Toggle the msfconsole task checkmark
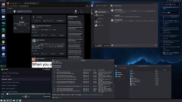Image resolution: width=182 pixels, height=102 pixels. click(162, 41)
